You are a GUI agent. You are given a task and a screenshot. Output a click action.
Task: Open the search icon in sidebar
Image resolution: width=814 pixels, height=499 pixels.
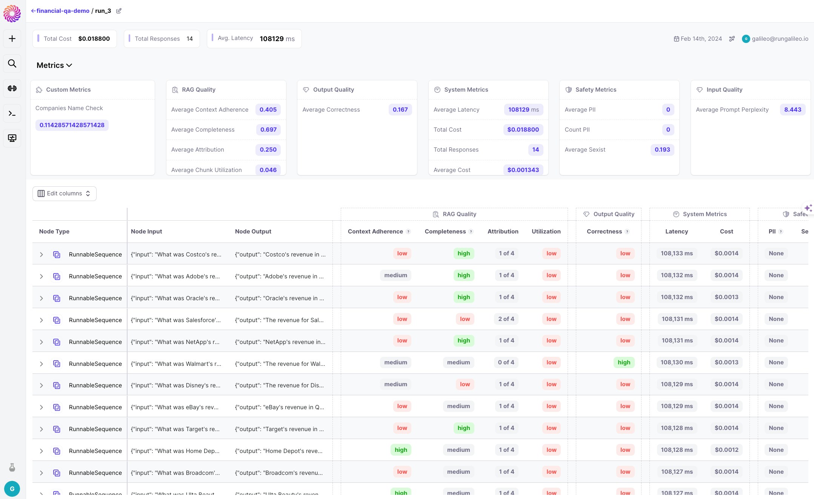click(x=12, y=63)
